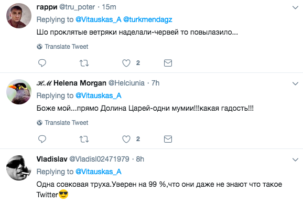303x202 pixels.
Task: Open the 8h timestamp on Vladislav's tweet
Action: (x=140, y=159)
